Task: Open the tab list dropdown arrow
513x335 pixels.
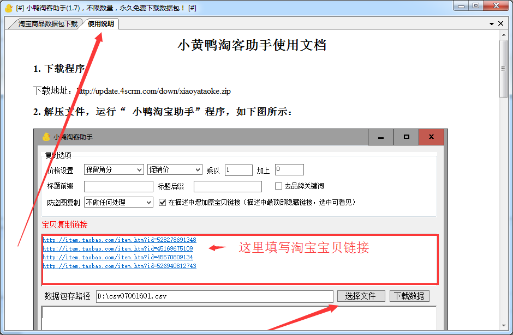Action: pos(491,24)
